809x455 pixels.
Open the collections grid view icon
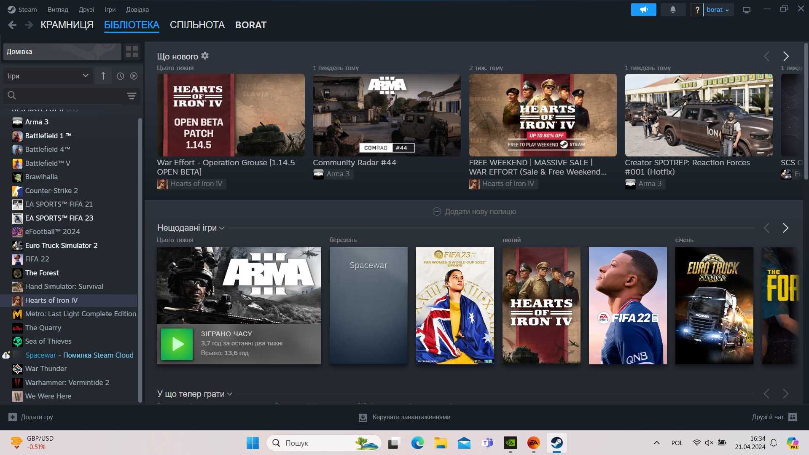(132, 52)
